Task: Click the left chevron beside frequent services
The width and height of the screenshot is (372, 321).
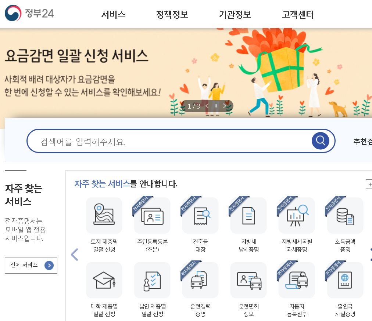Action: 75,254
